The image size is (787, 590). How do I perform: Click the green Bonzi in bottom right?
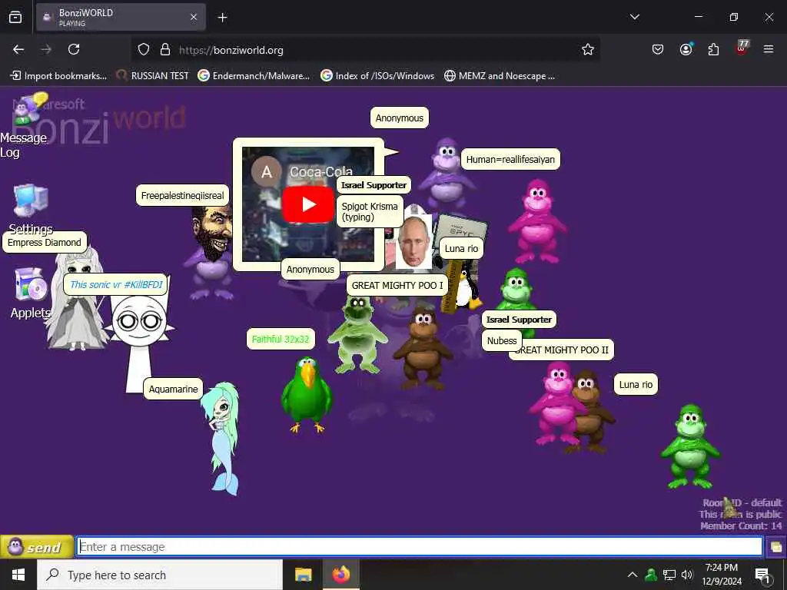[x=691, y=446]
